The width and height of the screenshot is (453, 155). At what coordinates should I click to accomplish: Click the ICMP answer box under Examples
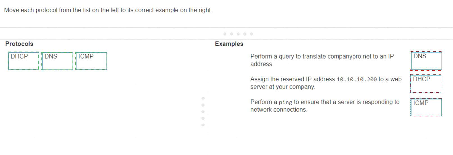426,107
